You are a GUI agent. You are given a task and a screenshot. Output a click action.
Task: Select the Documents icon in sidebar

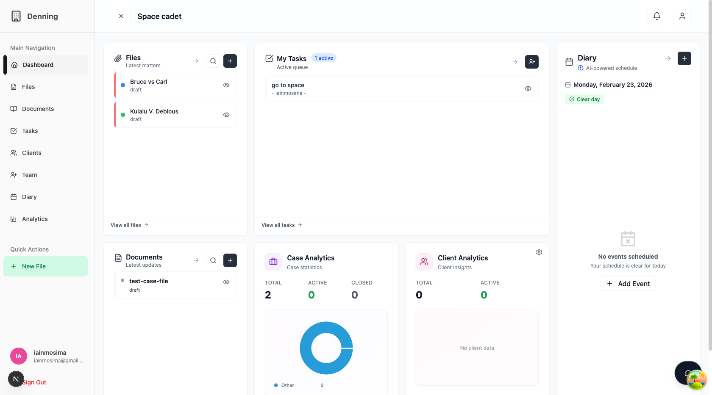point(14,109)
